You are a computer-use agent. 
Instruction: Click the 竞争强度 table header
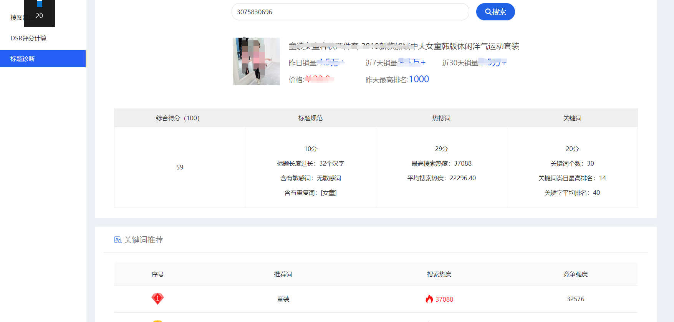[575, 274]
